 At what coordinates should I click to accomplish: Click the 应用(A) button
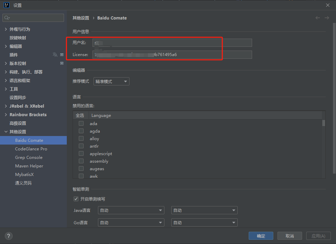click(319, 236)
